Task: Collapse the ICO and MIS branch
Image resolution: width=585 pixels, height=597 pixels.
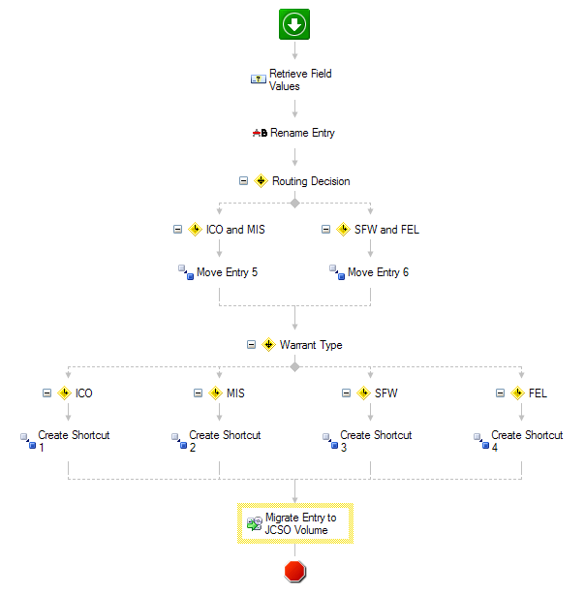Action: pos(178,229)
